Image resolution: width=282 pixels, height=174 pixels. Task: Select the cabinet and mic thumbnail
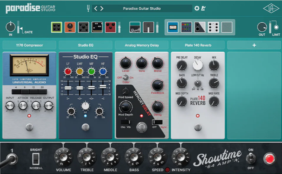tap(149, 27)
